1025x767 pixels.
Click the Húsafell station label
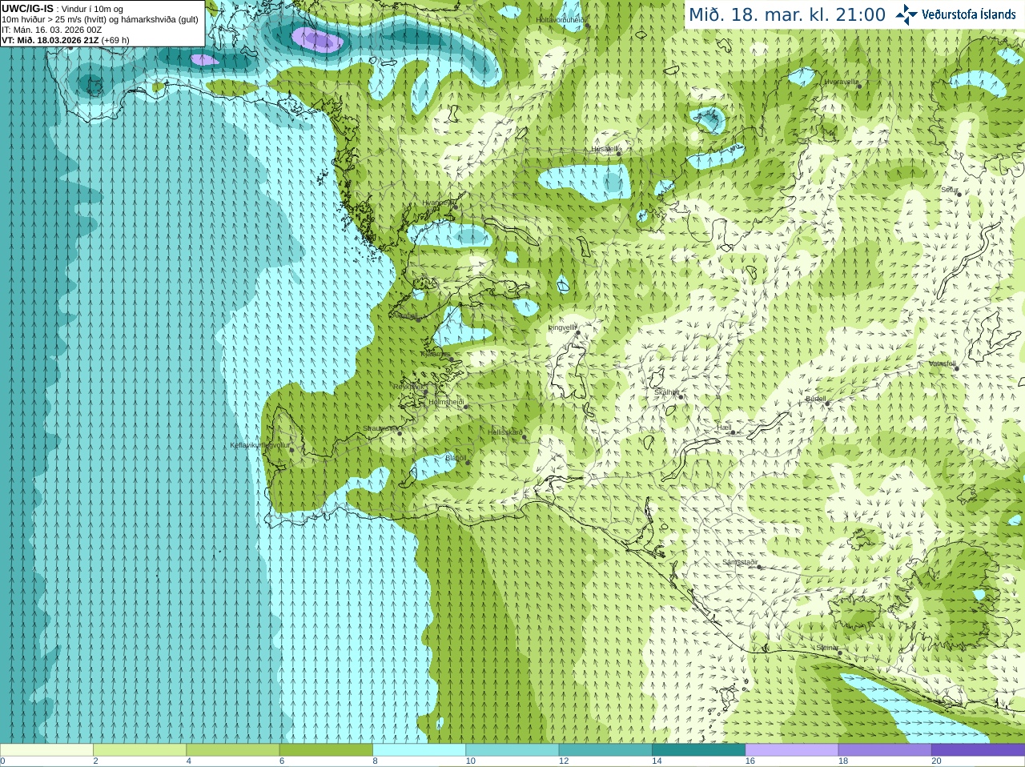(x=605, y=149)
